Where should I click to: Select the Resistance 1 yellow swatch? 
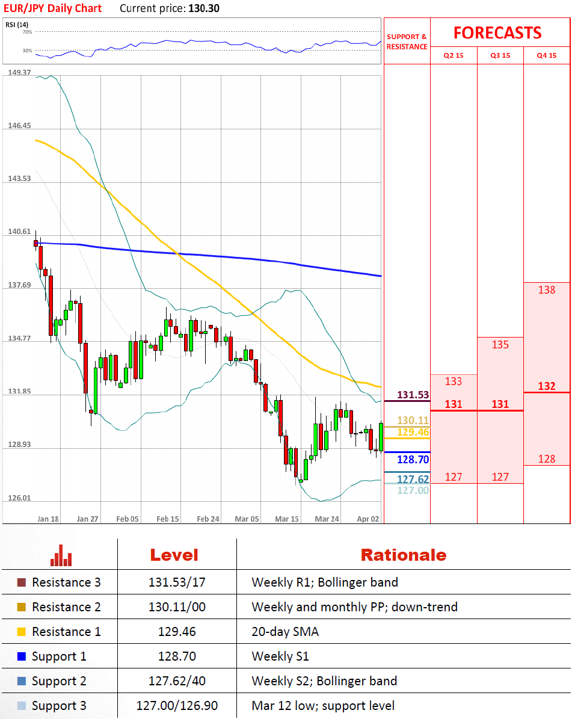22,632
